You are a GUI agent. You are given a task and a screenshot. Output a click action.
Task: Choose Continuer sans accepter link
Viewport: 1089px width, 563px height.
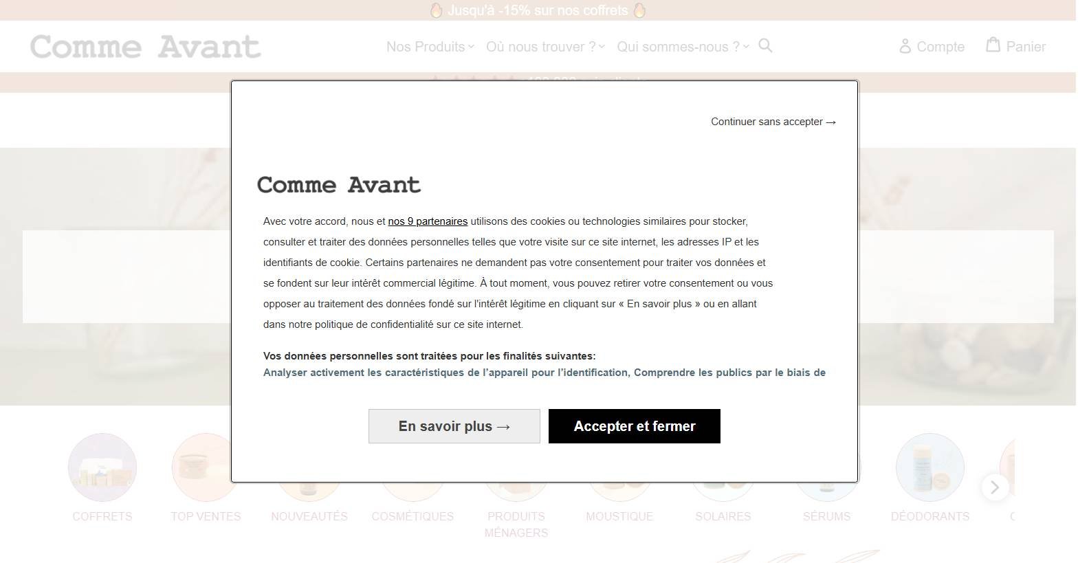(773, 122)
